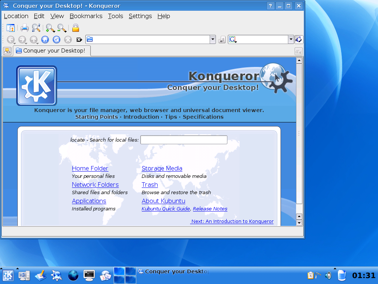Open the Edit menu
The height and width of the screenshot is (284, 378).
39,16
